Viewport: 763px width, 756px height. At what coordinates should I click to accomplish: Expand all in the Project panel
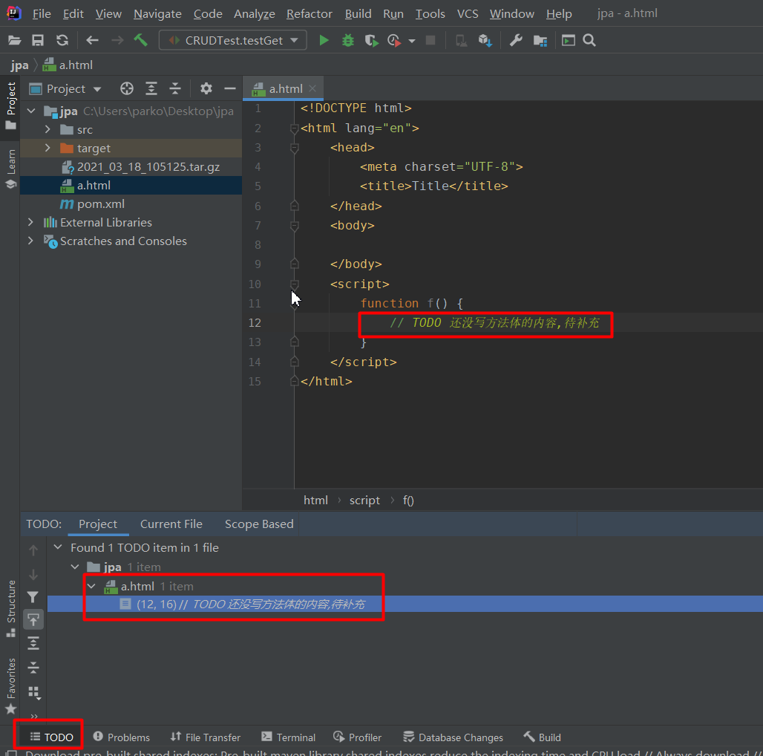coord(151,88)
